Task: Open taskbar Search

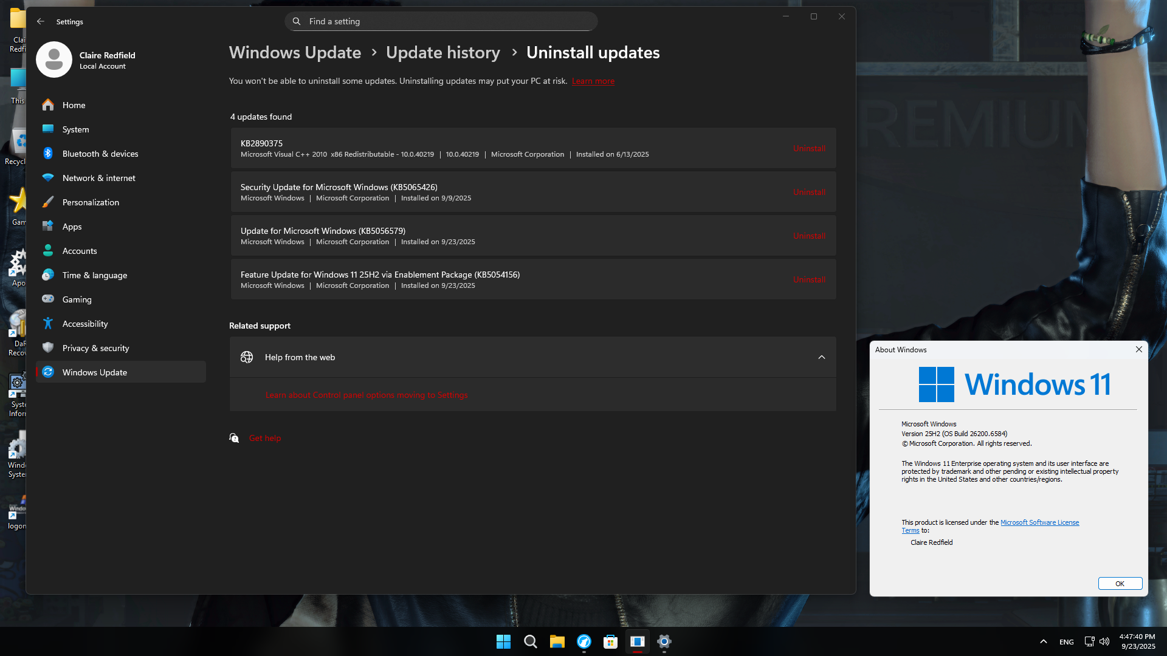Action: coord(530,641)
